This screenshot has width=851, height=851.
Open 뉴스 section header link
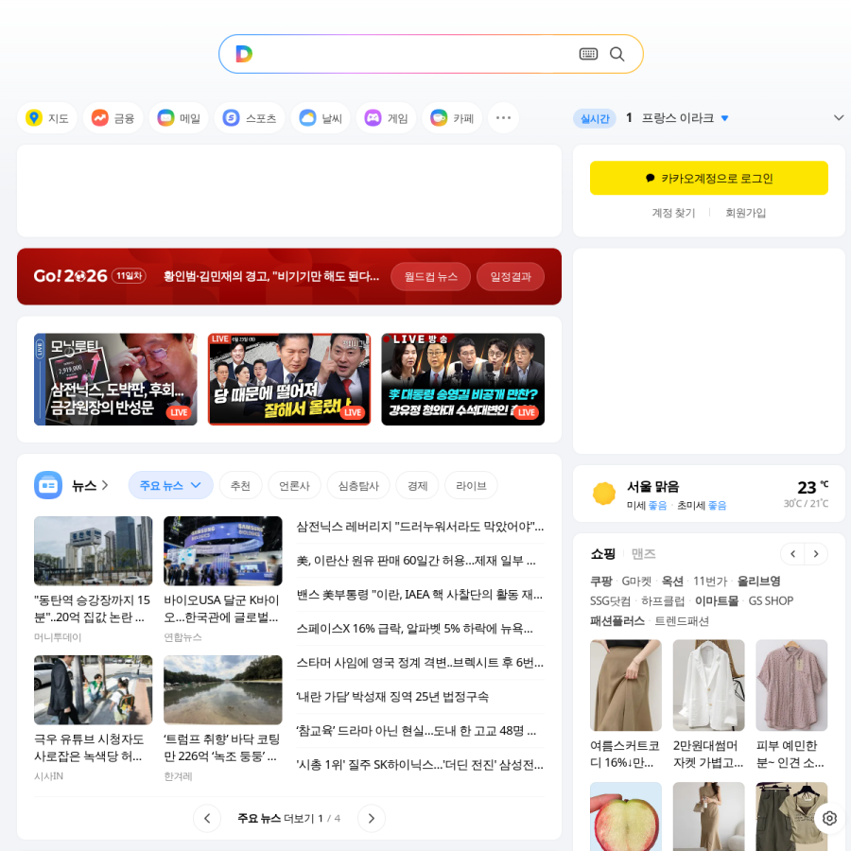point(90,485)
